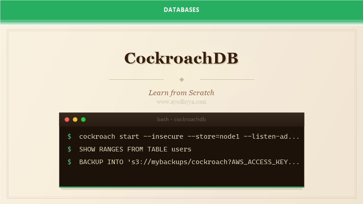This screenshot has height=204, width=363.
Task: Select the "cockroach start --insecure" command line
Action: coord(189,136)
